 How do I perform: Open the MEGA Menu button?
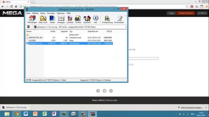click(202, 13)
